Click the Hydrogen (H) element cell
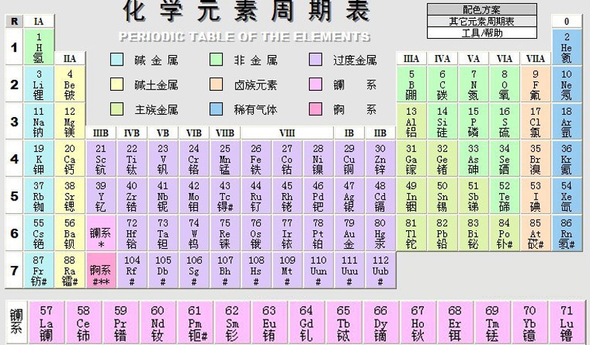The width and height of the screenshot is (590, 345). pyautogui.click(x=39, y=47)
